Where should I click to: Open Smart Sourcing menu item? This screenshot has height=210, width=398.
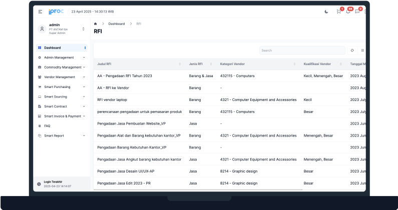[62, 96]
